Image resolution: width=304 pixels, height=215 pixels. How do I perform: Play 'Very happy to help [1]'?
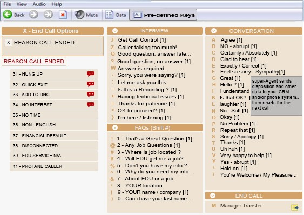(x=246, y=156)
